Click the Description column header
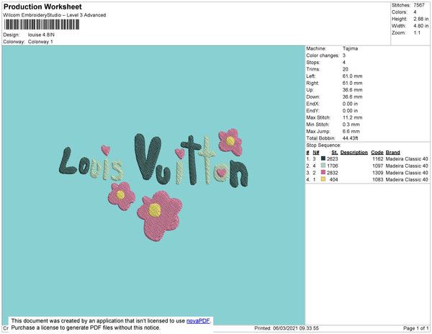Viewport: 432px width, 334px height. coord(354,153)
